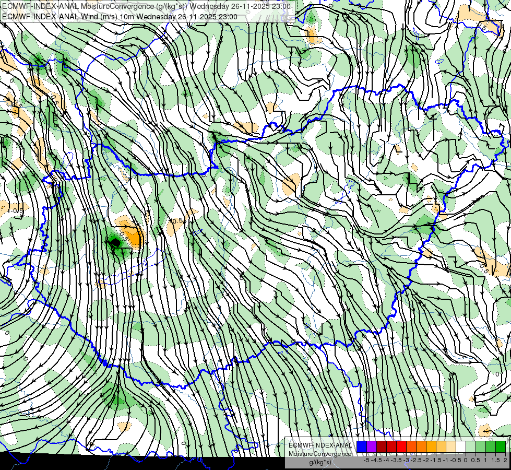Click the pale cream legend swatch
The height and width of the screenshot is (470, 511).
(x=450, y=446)
